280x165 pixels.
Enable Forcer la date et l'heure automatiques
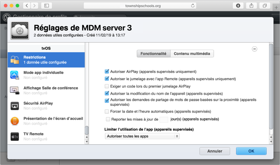[x=107, y=111]
